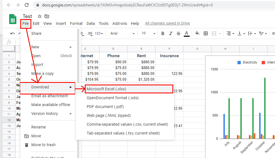
Task: Open the Data menu
Action: (x=91, y=23)
